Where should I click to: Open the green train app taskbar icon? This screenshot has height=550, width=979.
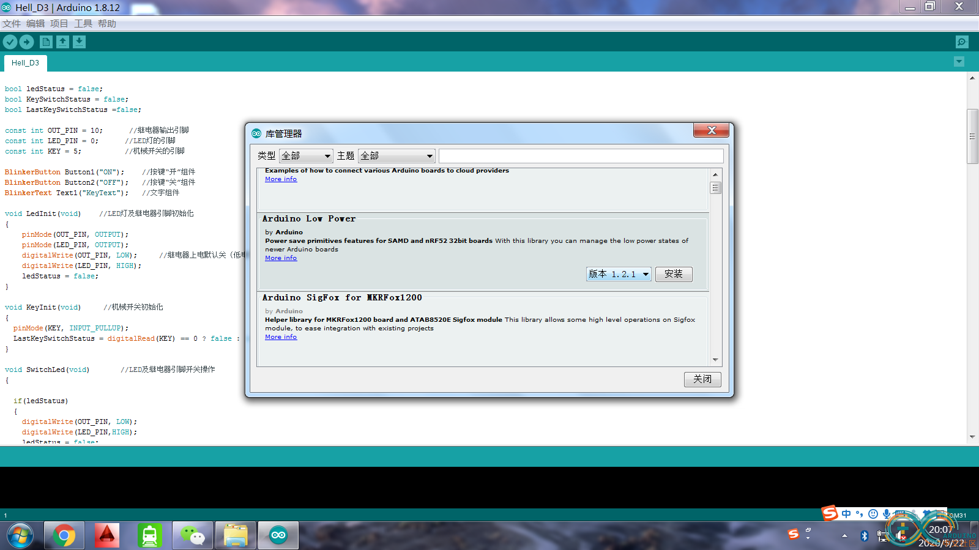[x=150, y=536]
